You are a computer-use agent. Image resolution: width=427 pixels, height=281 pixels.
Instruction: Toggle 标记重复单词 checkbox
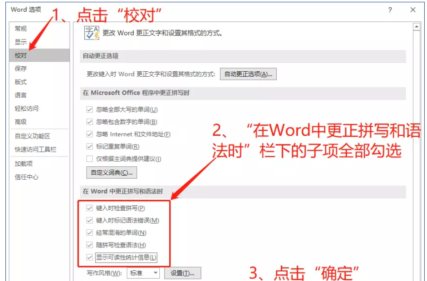89,147
